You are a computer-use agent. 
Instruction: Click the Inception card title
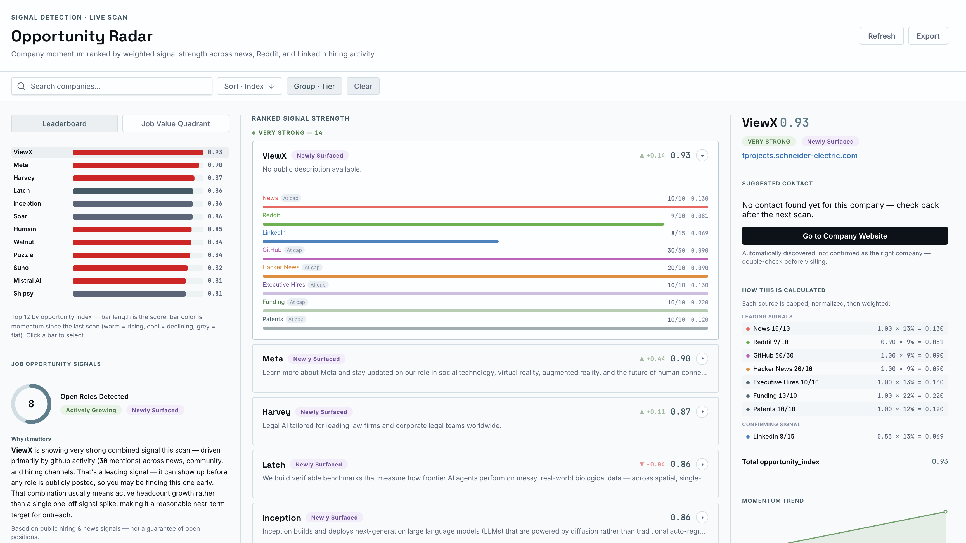(x=282, y=518)
